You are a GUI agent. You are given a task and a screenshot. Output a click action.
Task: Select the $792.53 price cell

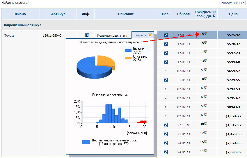[233, 89]
